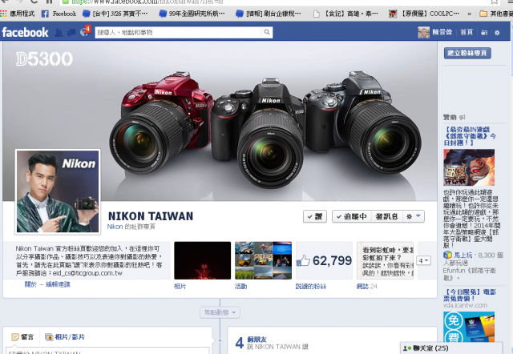Focus the Facebook search field
Image resolution: width=513 pixels, height=354 pixels.
(x=179, y=32)
